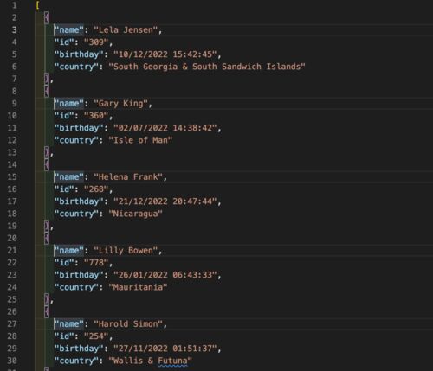Click the "name" key on line 15
Image resolution: width=433 pixels, height=371 pixels.
69,177
